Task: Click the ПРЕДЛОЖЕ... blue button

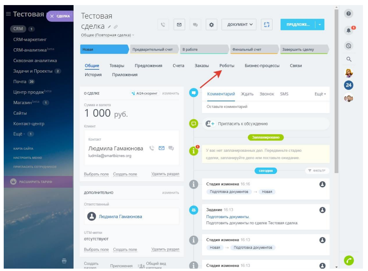Action: point(298,24)
